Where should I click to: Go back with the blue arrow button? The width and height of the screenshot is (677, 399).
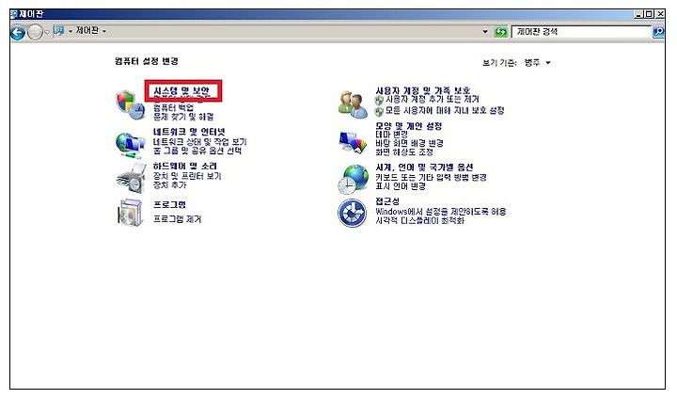18,32
